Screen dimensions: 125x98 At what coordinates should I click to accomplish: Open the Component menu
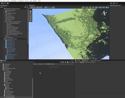coord(21,1)
